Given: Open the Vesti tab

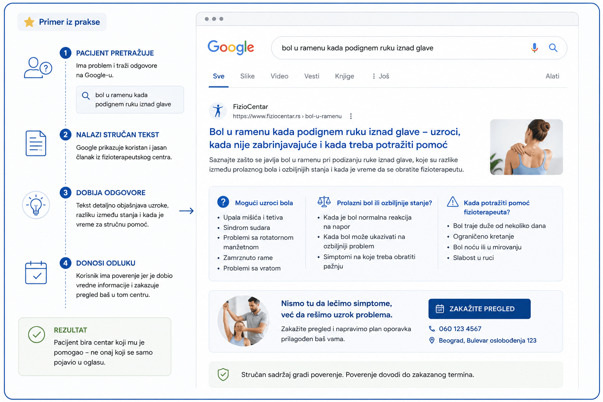Looking at the screenshot, I should (312, 76).
